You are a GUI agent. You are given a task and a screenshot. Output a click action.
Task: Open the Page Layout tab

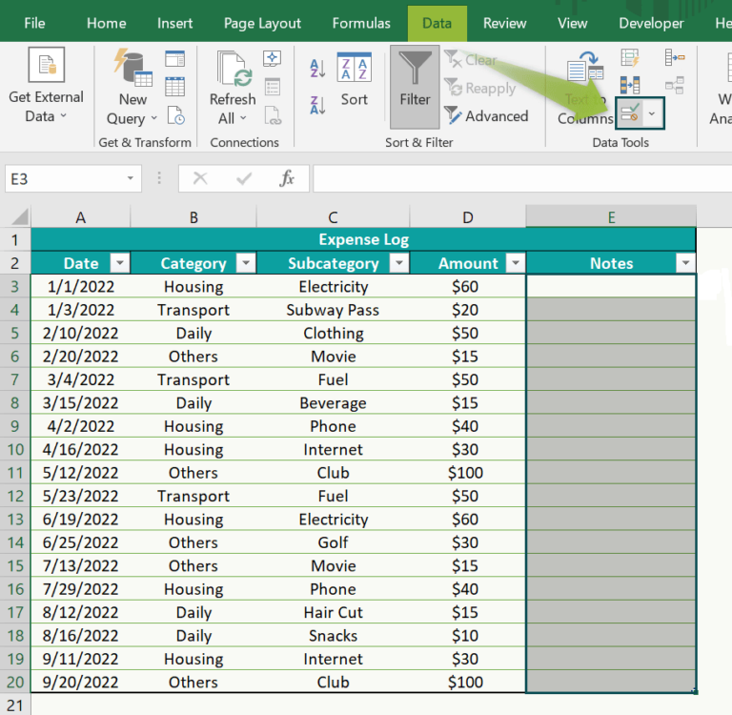coord(262,23)
